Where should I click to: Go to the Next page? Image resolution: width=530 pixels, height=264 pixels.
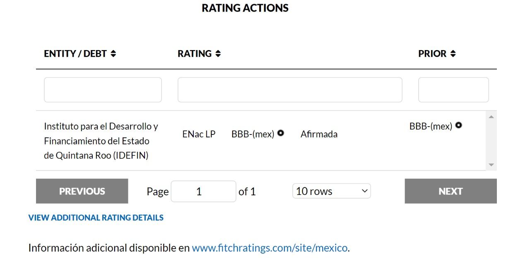pos(450,191)
